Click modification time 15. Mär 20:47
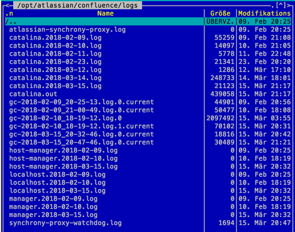This screenshot has width=295, height=232. click(x=264, y=223)
